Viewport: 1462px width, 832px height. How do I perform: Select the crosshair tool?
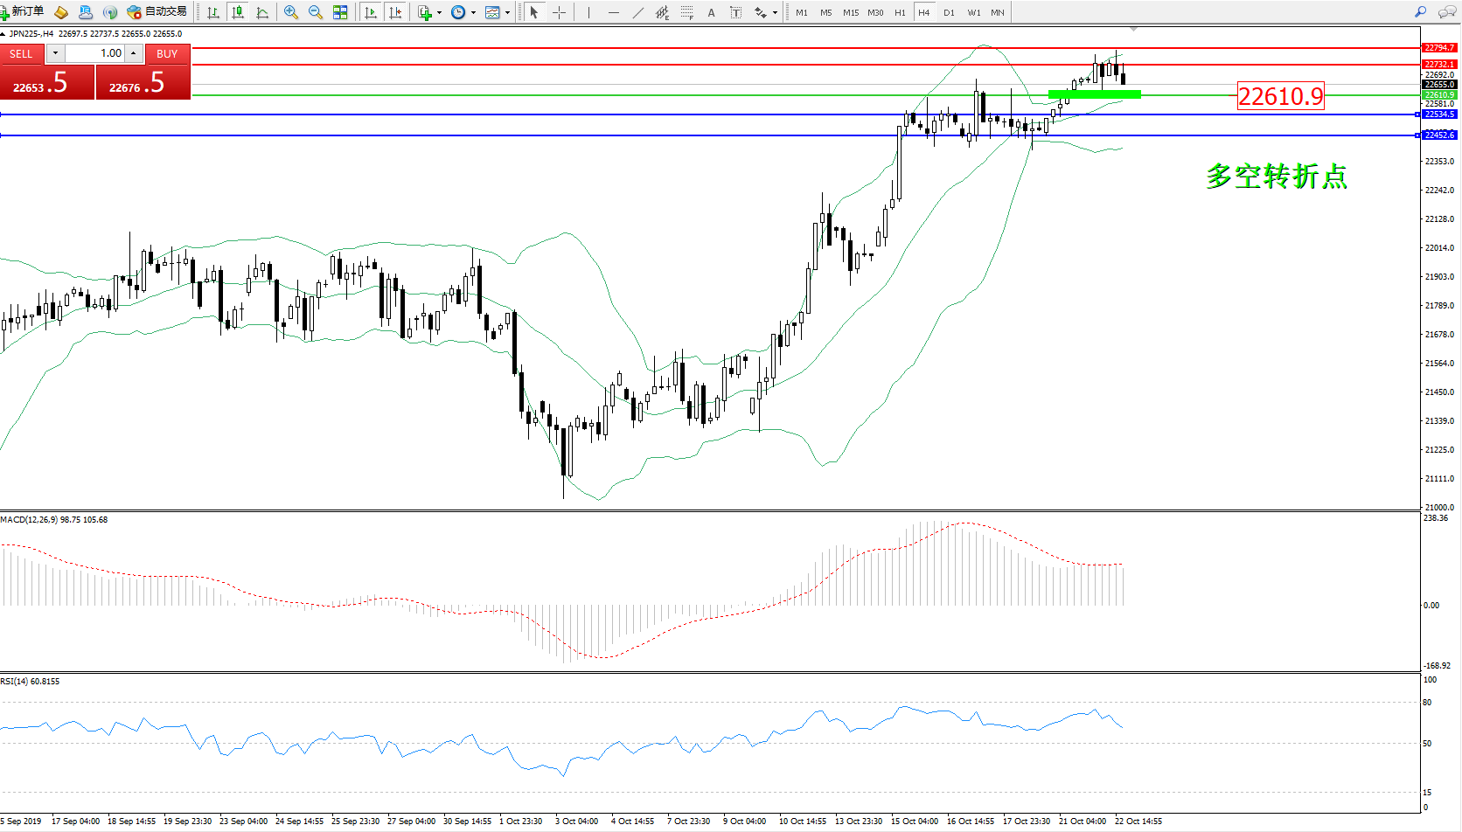click(559, 12)
